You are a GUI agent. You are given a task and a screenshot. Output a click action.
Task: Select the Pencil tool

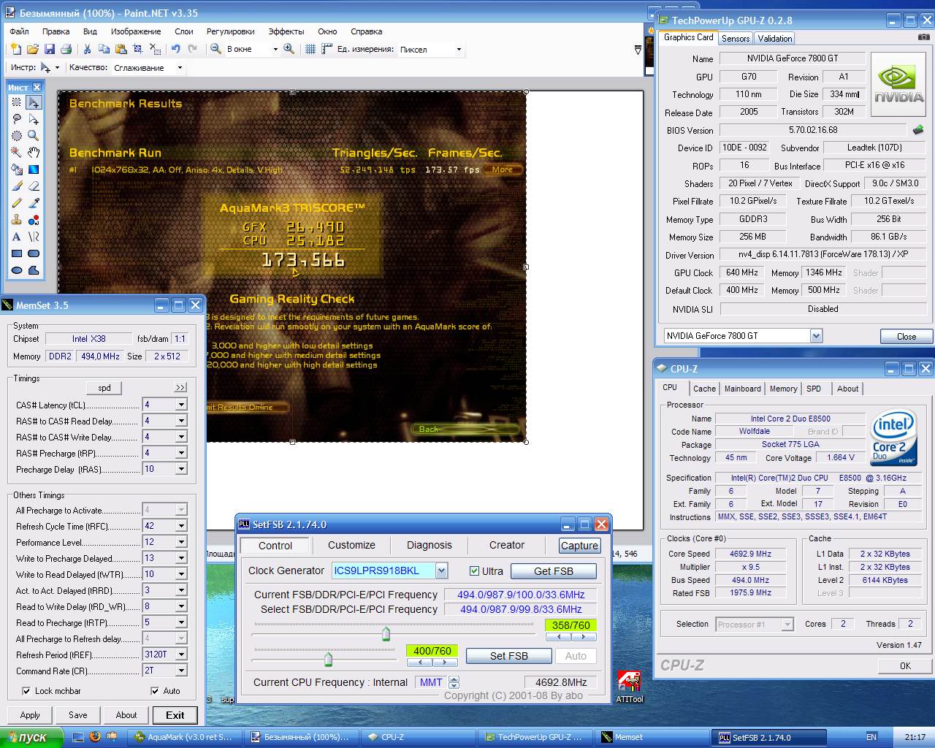tap(16, 203)
